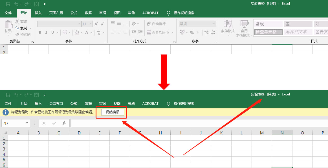Toggle Italic formatting
Screen dimensions: 328x168
[46, 32]
